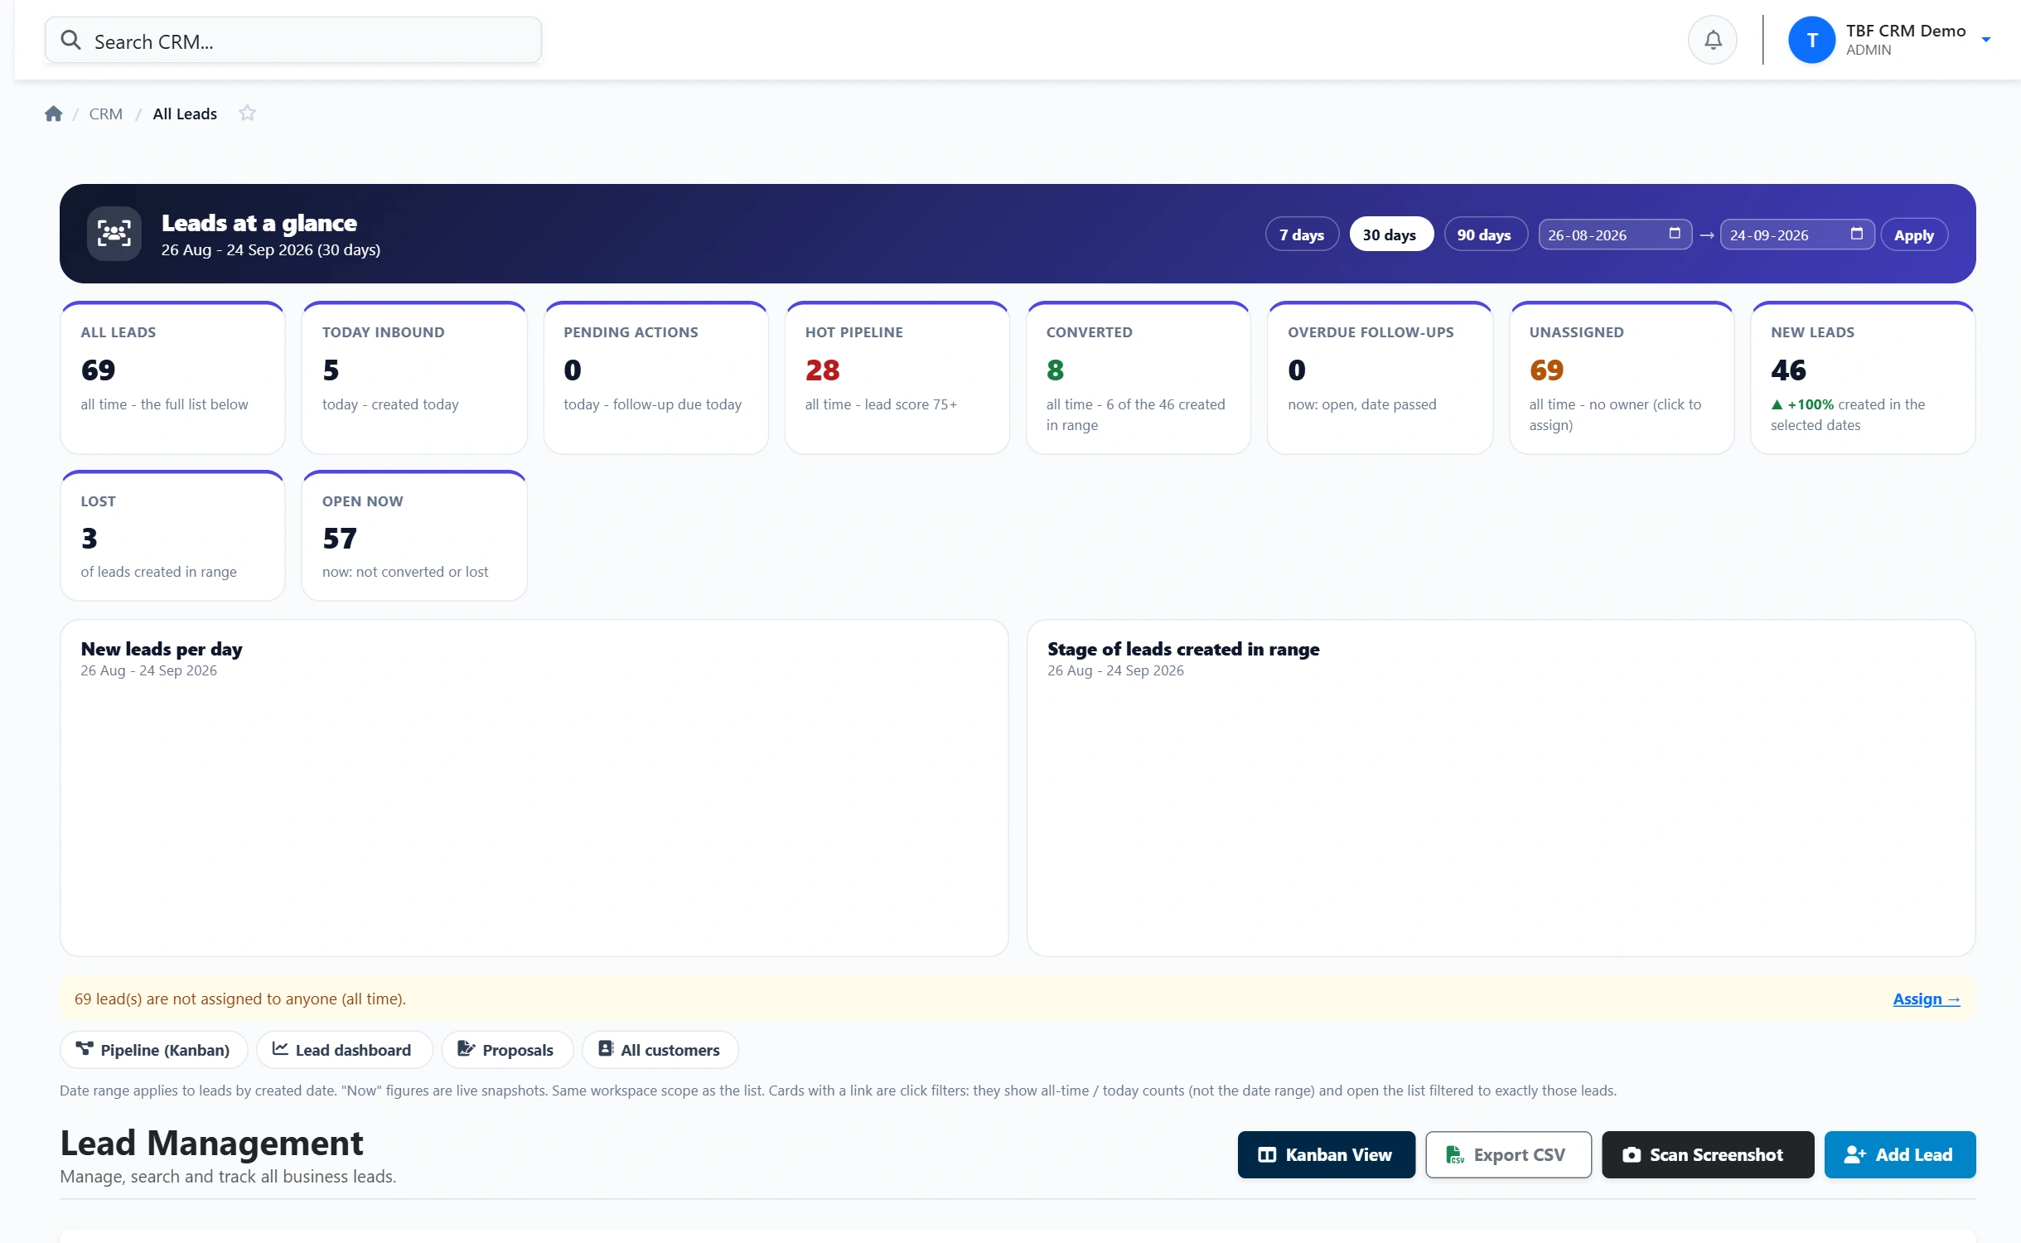Select the 7 days range
Image resolution: width=2021 pixels, height=1243 pixels.
click(x=1302, y=235)
